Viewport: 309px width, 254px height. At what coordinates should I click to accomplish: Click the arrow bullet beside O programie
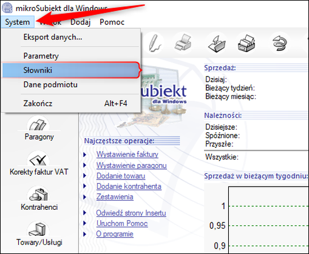(85, 234)
